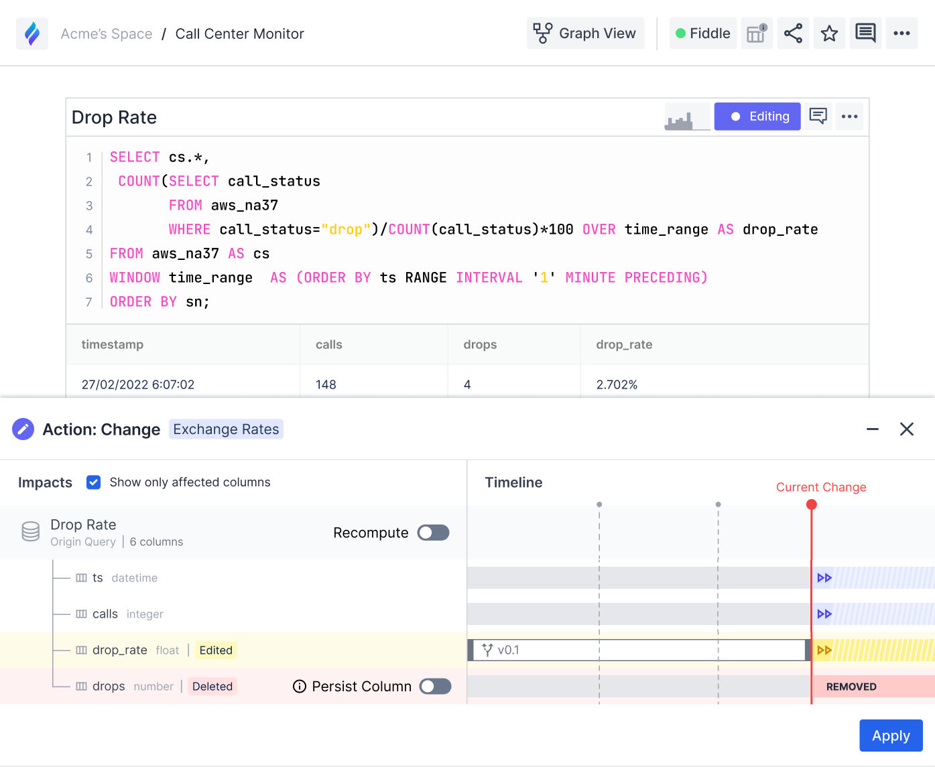Click the table schema icon with info badge
This screenshot has width=935, height=767.
click(756, 33)
